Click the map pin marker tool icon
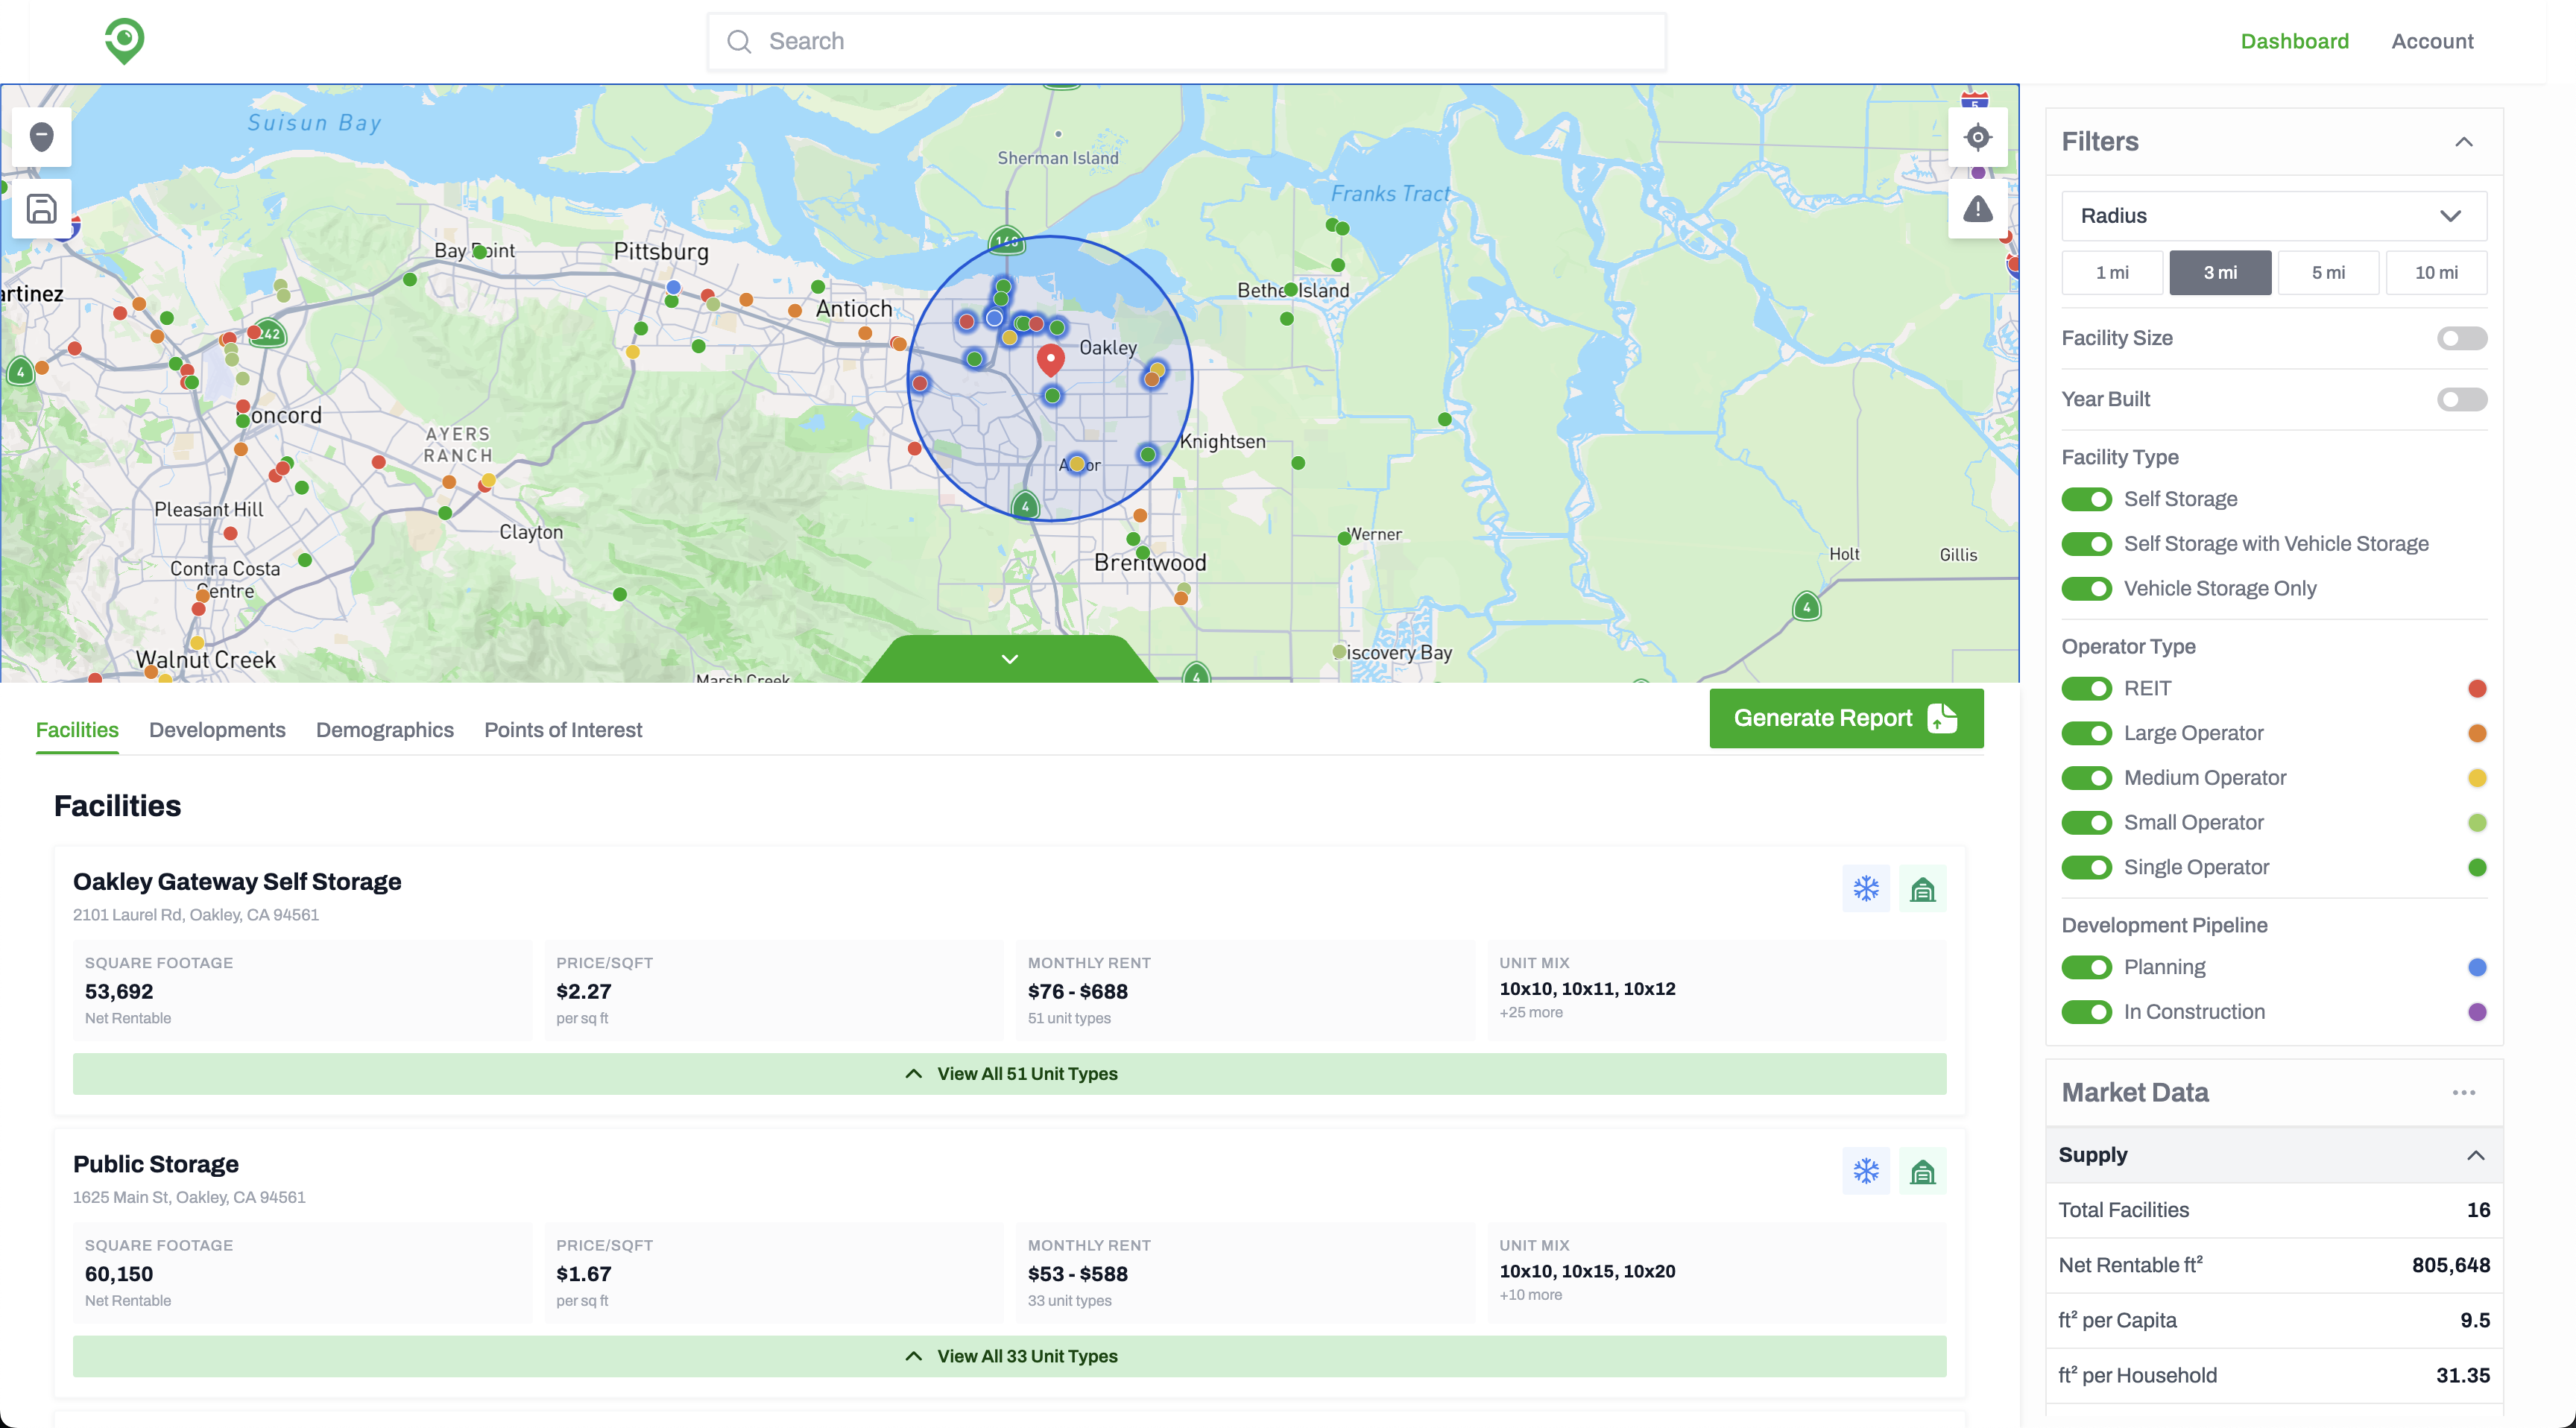Screen dimensions: 2576x1428 tap(41, 137)
